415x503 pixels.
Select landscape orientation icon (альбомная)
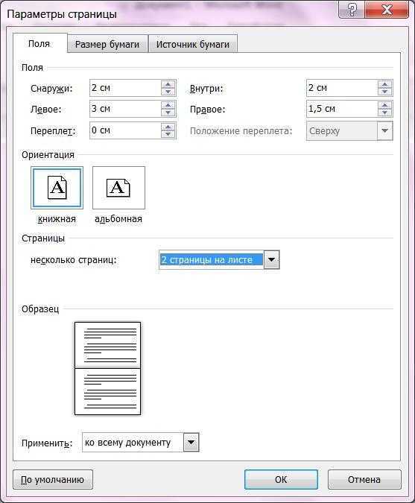(x=118, y=188)
